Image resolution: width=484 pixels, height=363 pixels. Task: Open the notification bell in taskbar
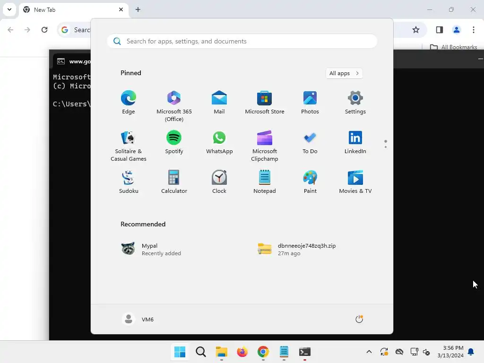point(471,352)
